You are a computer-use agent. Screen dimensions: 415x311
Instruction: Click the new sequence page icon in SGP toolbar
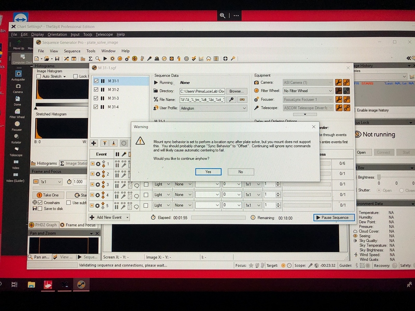37,59
